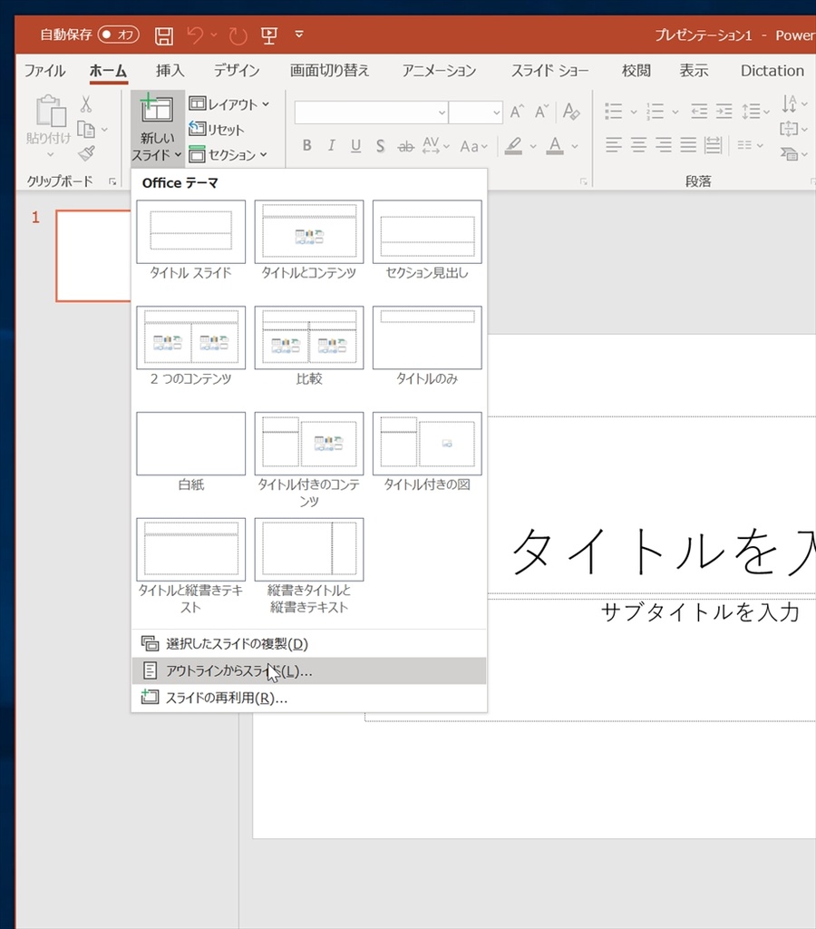This screenshot has width=816, height=929.
Task: Click the font name combo box
Action: point(372,112)
